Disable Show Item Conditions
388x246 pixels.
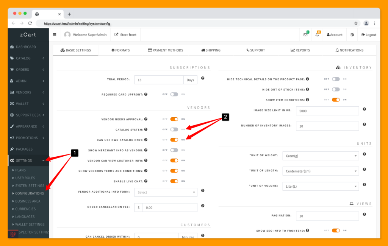[x=336, y=100]
